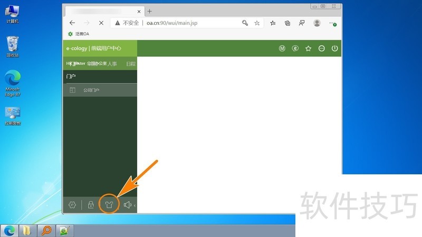Click the magnifier search icon in taskbar
This screenshot has height=237, width=422.
(x=46, y=231)
